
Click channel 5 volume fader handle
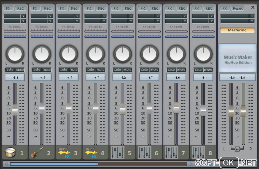(x=123, y=109)
